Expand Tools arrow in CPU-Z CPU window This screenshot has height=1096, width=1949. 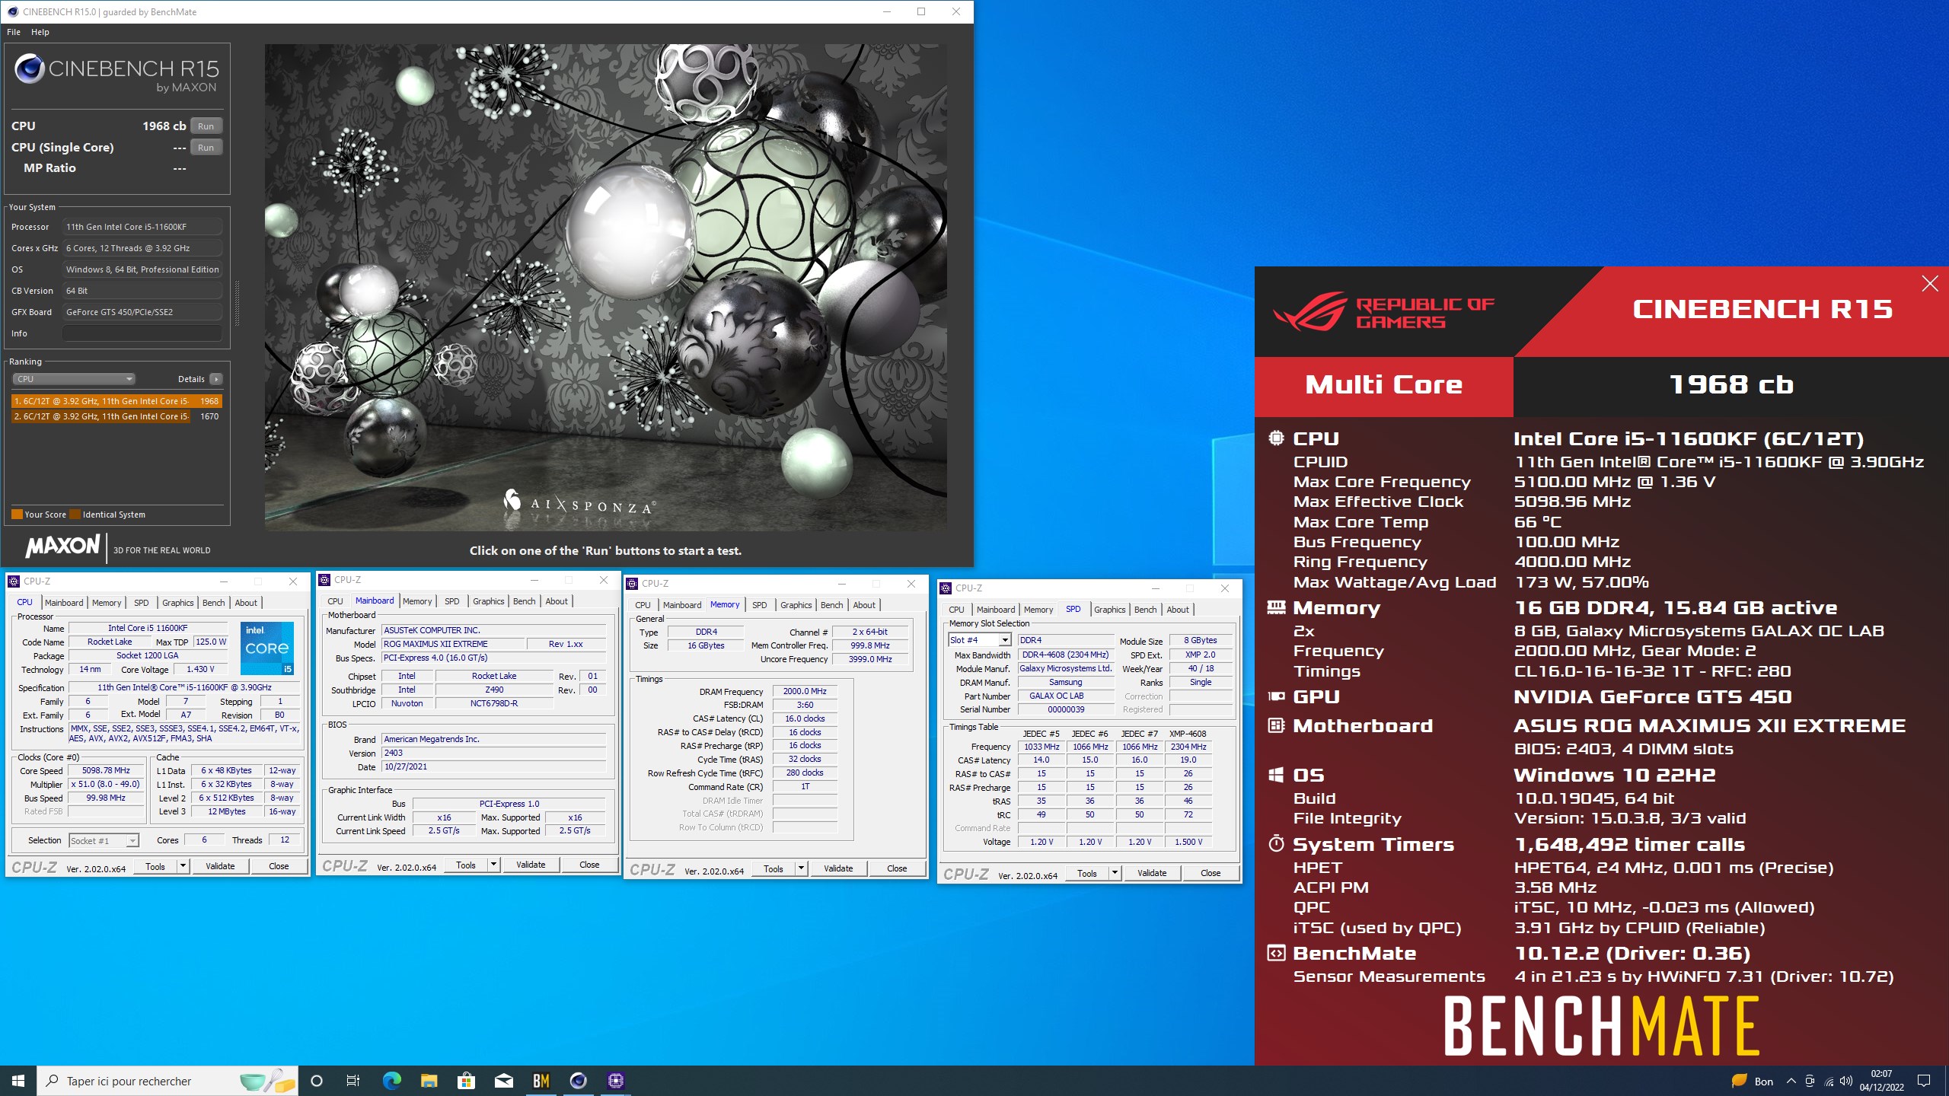point(183,866)
